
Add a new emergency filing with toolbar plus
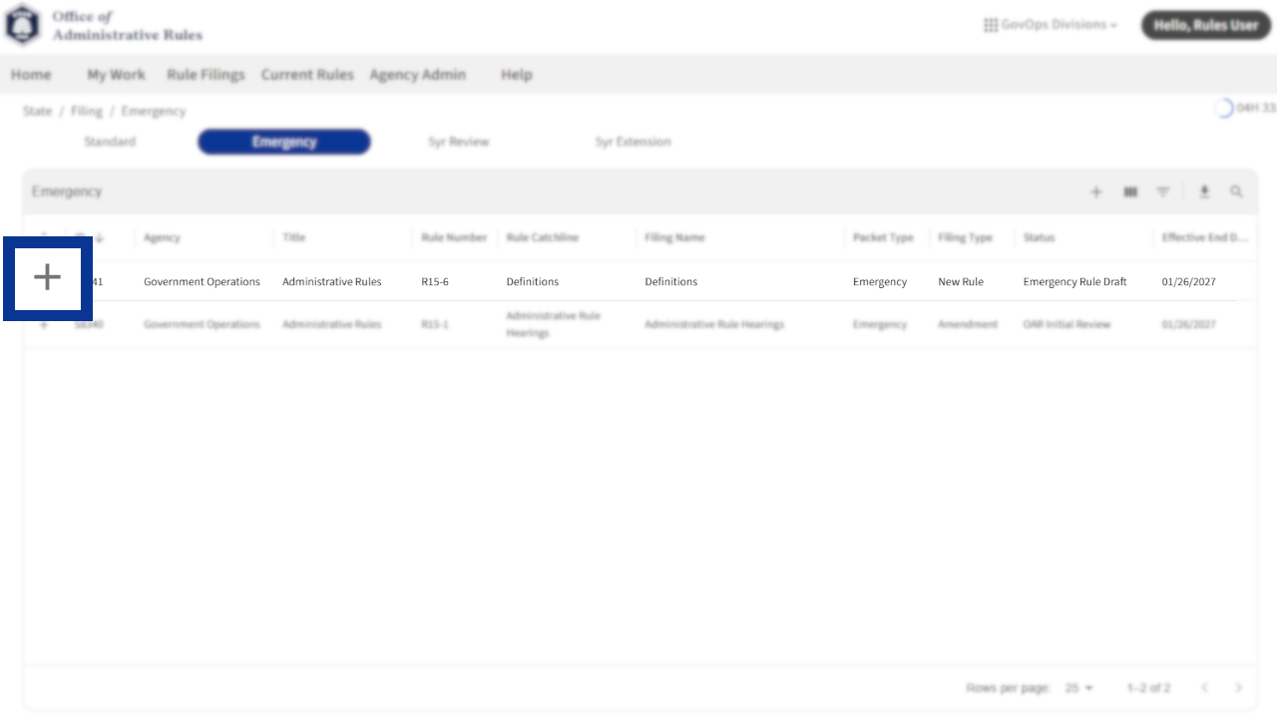click(1095, 191)
